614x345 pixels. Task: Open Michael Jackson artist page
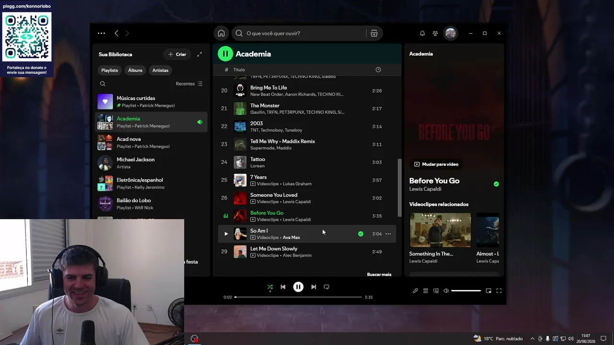(x=151, y=163)
